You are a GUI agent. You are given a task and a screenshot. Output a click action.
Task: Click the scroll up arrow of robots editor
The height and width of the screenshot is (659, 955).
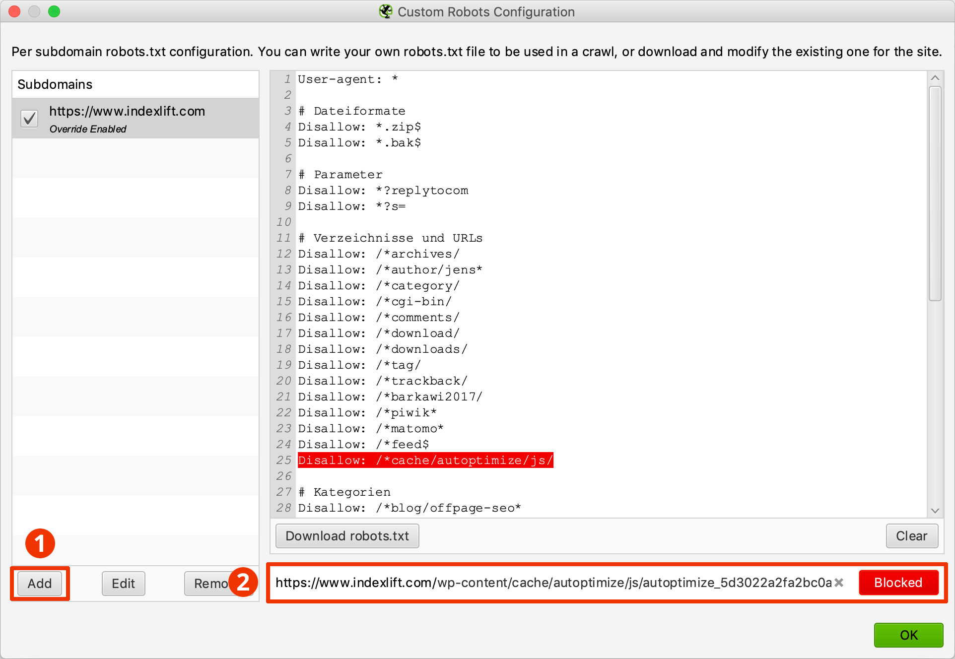935,78
